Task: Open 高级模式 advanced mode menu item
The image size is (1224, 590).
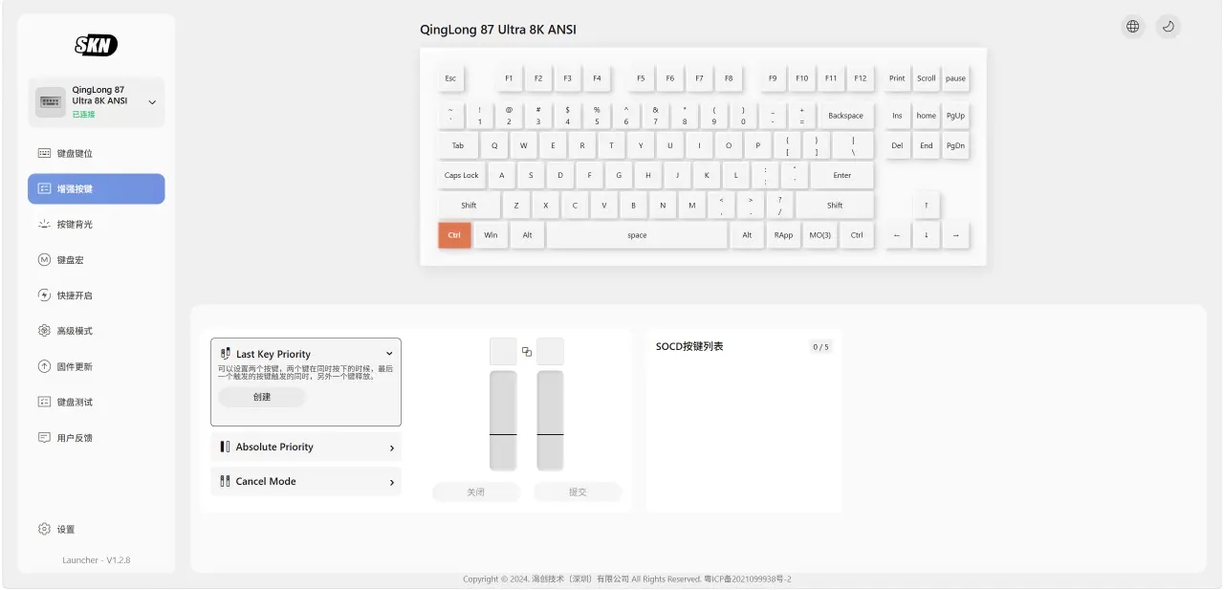Action: point(96,331)
